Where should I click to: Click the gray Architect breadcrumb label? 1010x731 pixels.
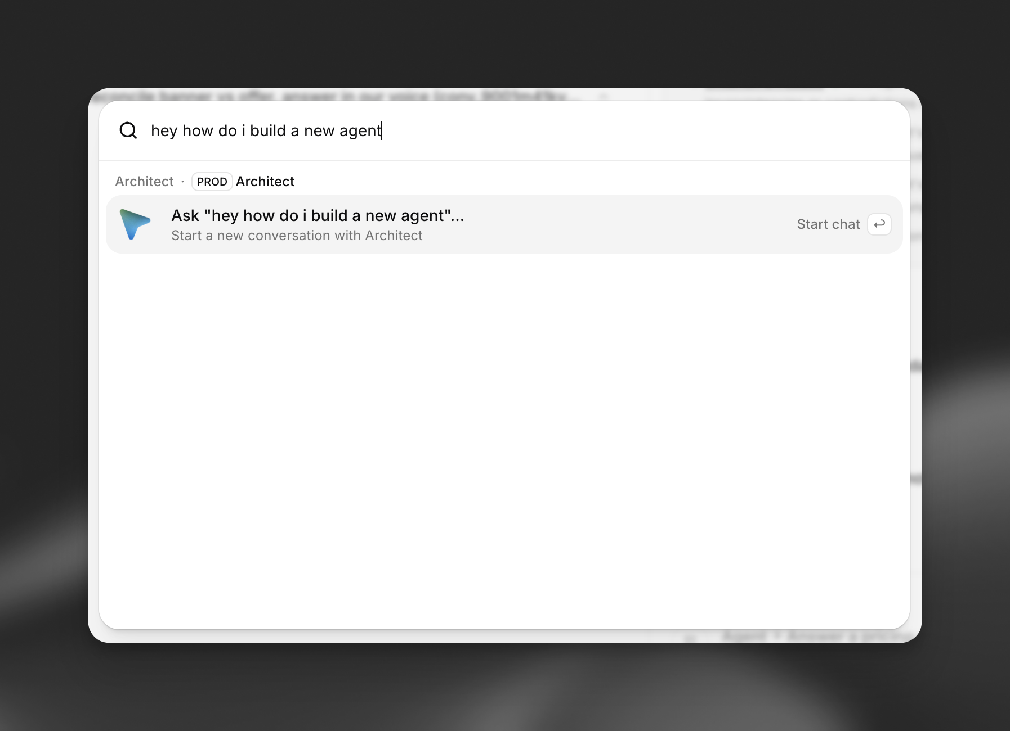tap(144, 182)
